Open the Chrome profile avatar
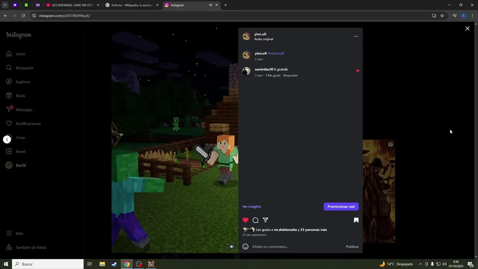Viewport: 478px width, 269px height. point(463,16)
